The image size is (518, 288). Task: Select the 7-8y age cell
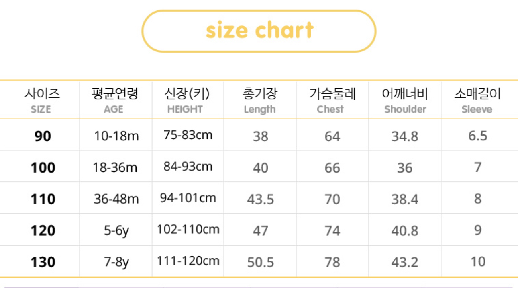116,262
